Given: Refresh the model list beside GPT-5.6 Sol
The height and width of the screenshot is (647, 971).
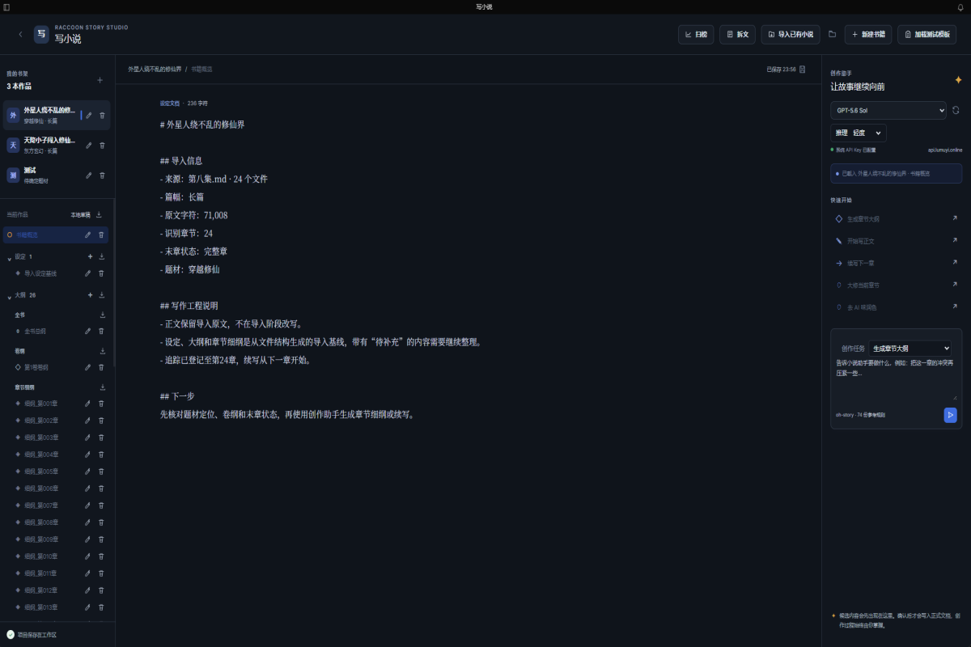Looking at the screenshot, I should tap(956, 110).
